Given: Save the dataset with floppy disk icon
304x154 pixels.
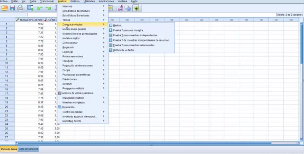Looking at the screenshot, I should point(12,8).
